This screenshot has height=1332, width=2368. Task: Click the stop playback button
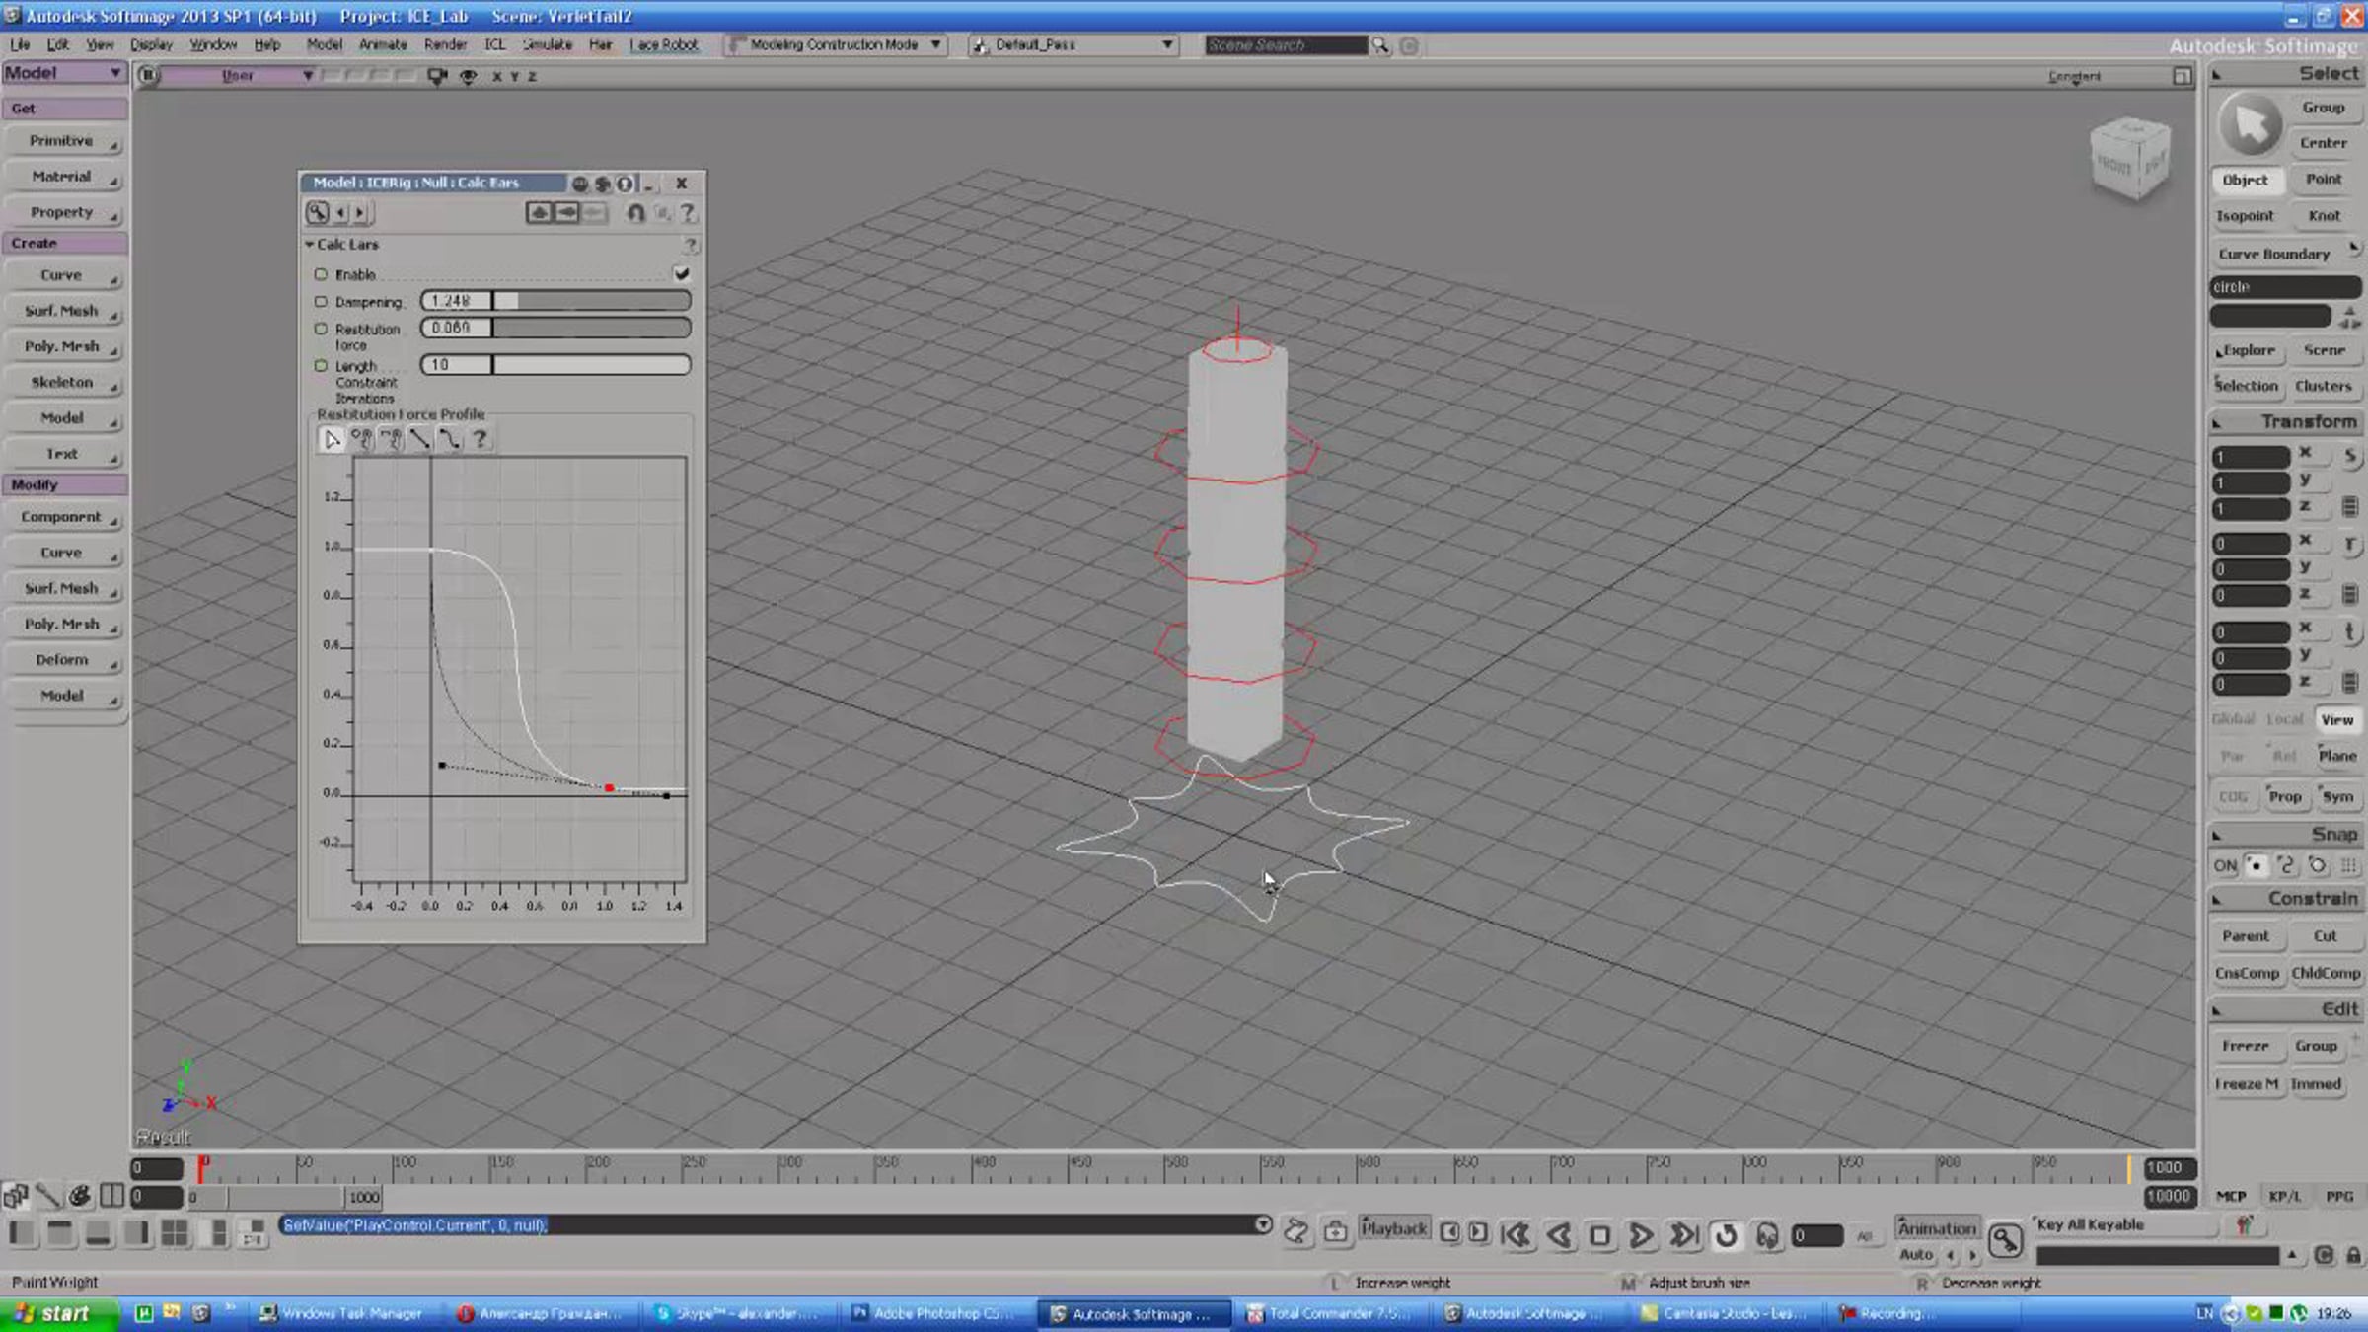(x=1600, y=1234)
